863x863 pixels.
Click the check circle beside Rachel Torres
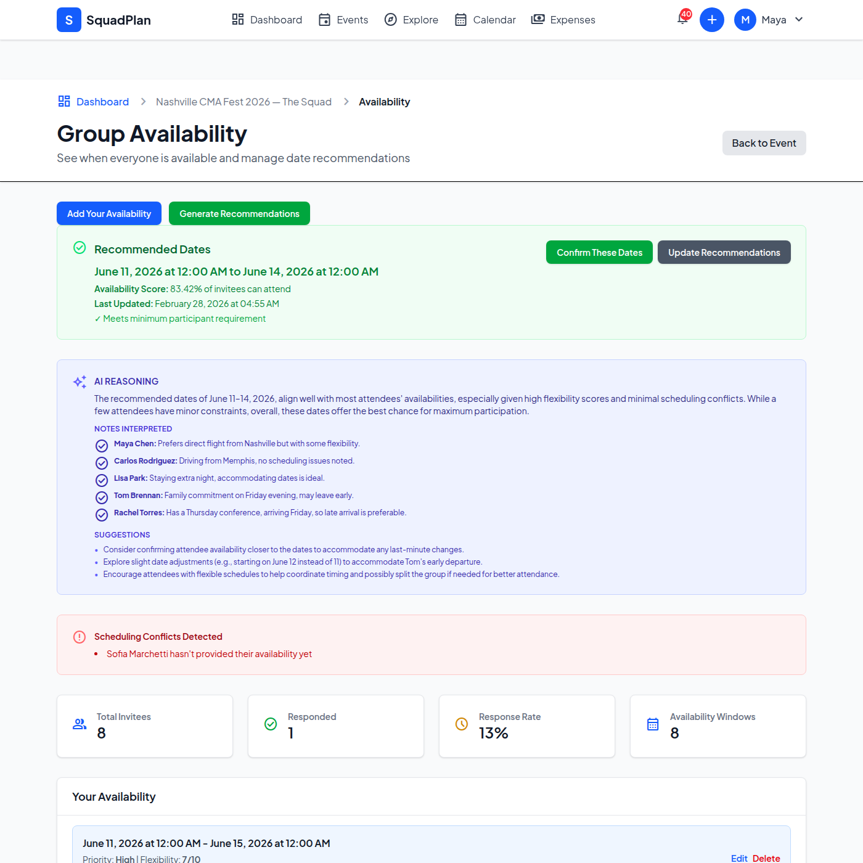click(x=102, y=515)
